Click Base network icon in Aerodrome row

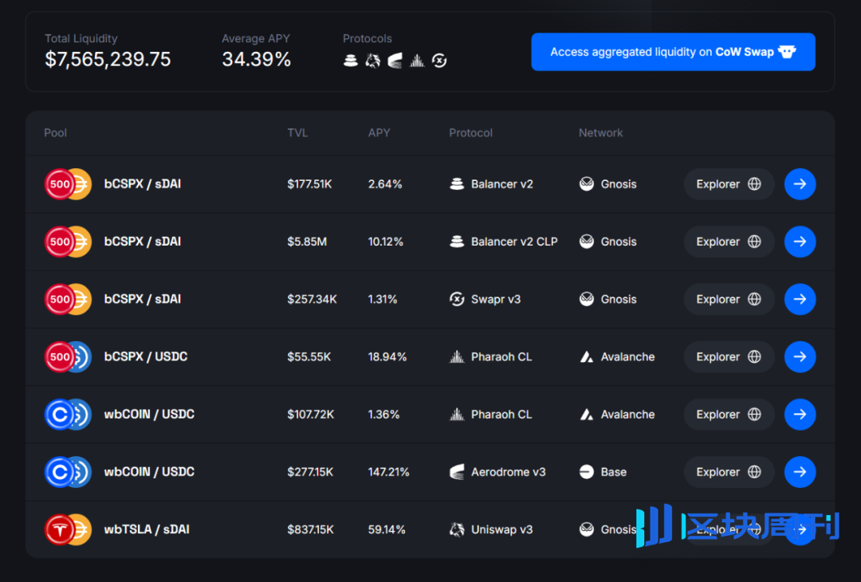[587, 472]
